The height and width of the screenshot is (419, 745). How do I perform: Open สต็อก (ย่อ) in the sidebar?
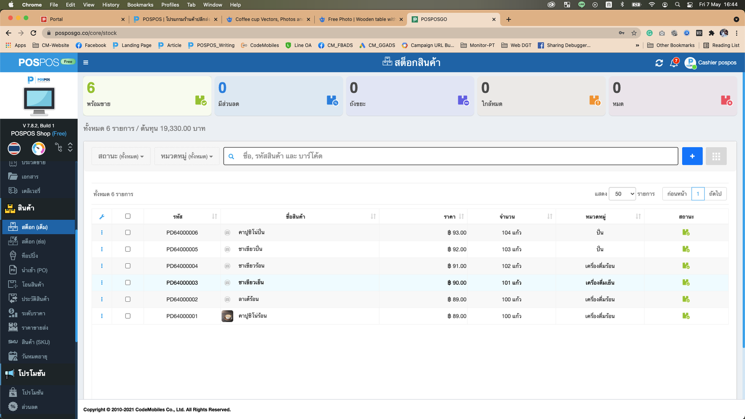[x=33, y=242]
